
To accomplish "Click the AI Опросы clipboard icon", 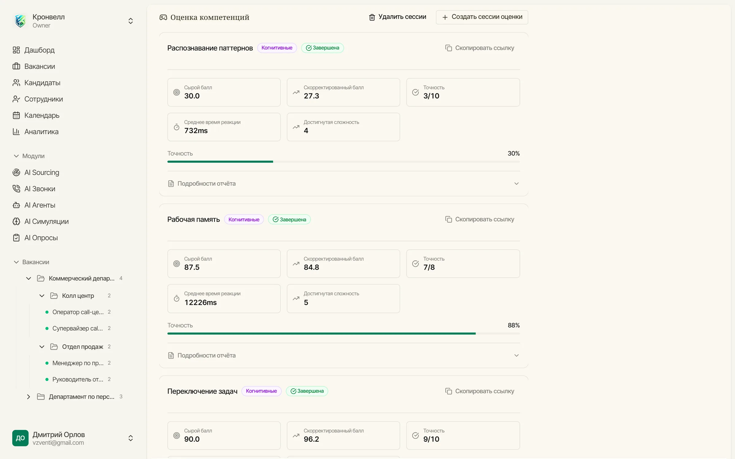I will (x=16, y=237).
